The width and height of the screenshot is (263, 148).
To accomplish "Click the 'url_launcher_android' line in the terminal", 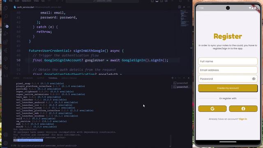I will click(47, 102).
